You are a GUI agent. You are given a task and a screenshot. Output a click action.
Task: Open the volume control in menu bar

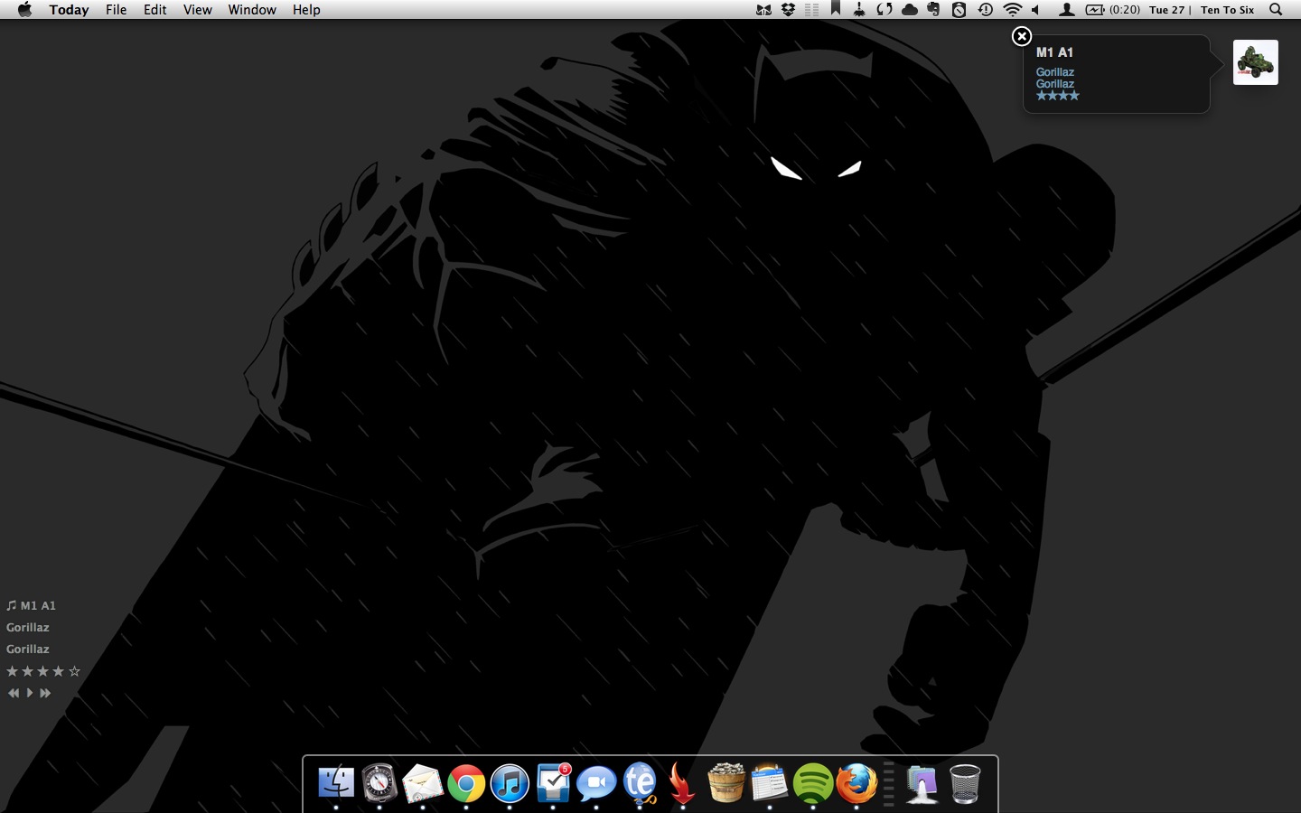click(1036, 10)
